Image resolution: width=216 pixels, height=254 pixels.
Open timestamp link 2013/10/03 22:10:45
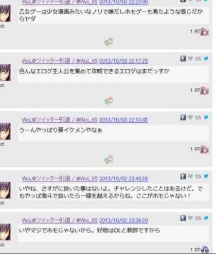tap(124, 120)
